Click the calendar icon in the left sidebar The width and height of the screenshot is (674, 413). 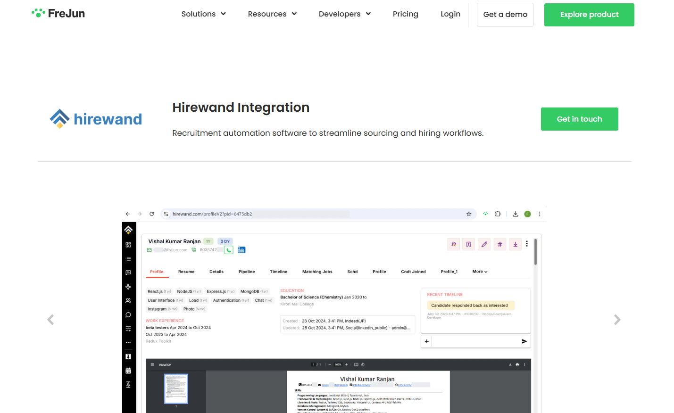(128, 370)
